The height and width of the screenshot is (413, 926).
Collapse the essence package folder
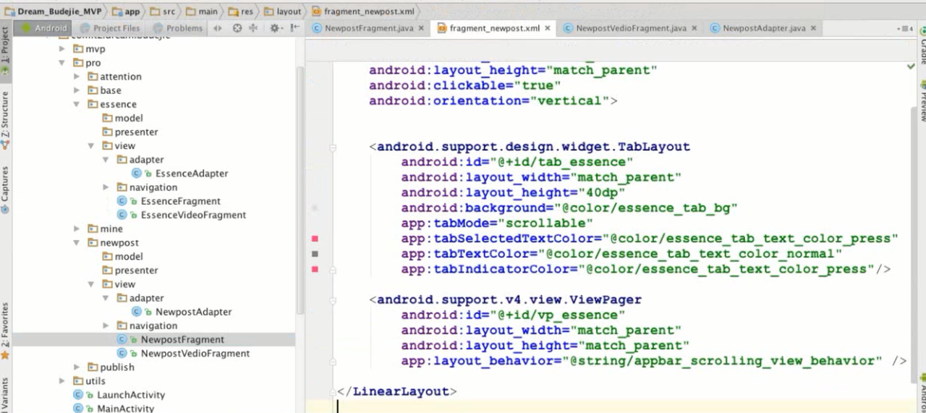(77, 104)
